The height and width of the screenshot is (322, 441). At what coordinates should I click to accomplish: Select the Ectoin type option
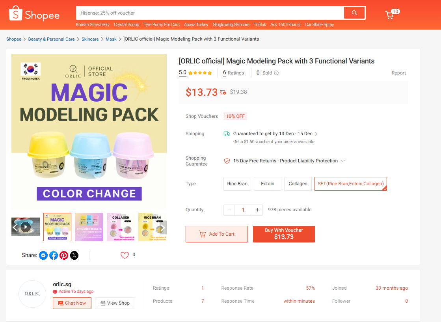(268, 184)
